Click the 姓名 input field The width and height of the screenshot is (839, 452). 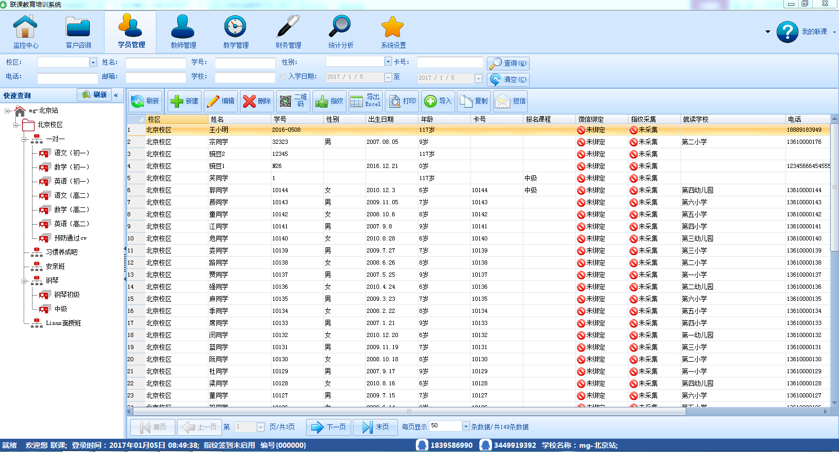pyautogui.click(x=156, y=63)
